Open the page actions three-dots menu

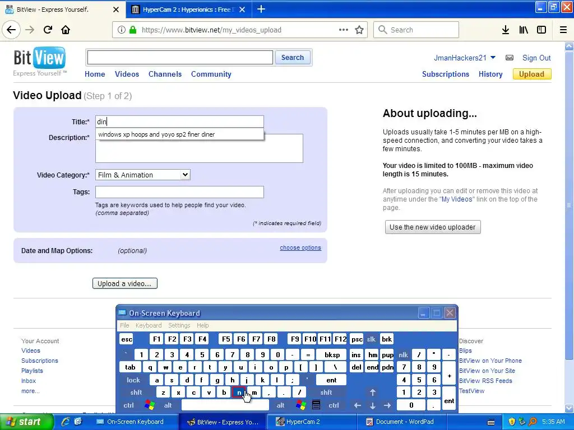(x=344, y=30)
